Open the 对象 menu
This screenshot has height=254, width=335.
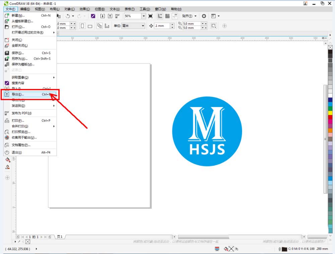coord(69,9)
